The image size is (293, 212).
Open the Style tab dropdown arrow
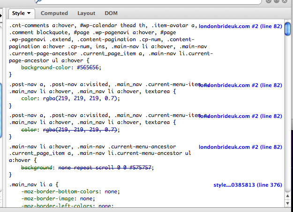(29, 13)
